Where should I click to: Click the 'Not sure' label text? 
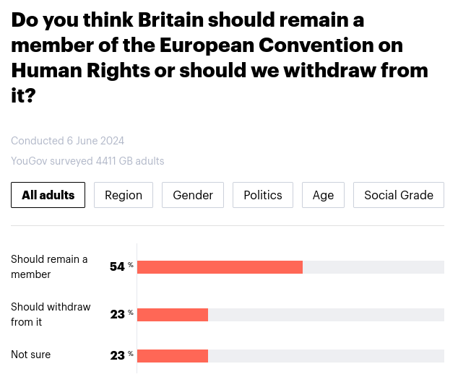[x=30, y=355]
